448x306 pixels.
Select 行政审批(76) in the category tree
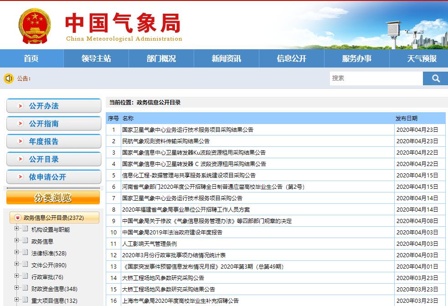[47, 277]
